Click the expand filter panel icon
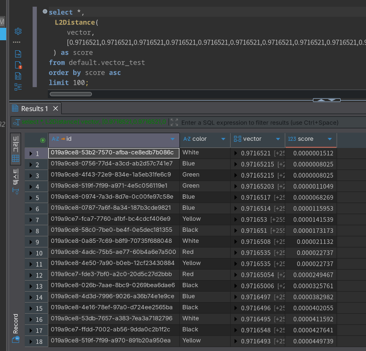Screen dimensions: 366x351 click(174, 123)
